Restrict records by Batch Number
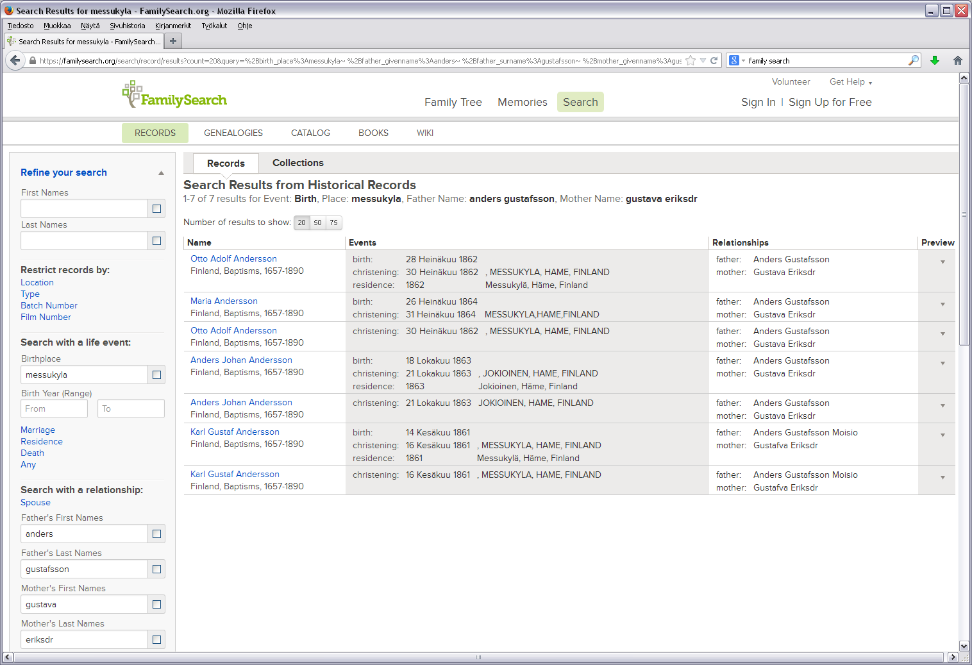The width and height of the screenshot is (972, 665). (x=49, y=305)
